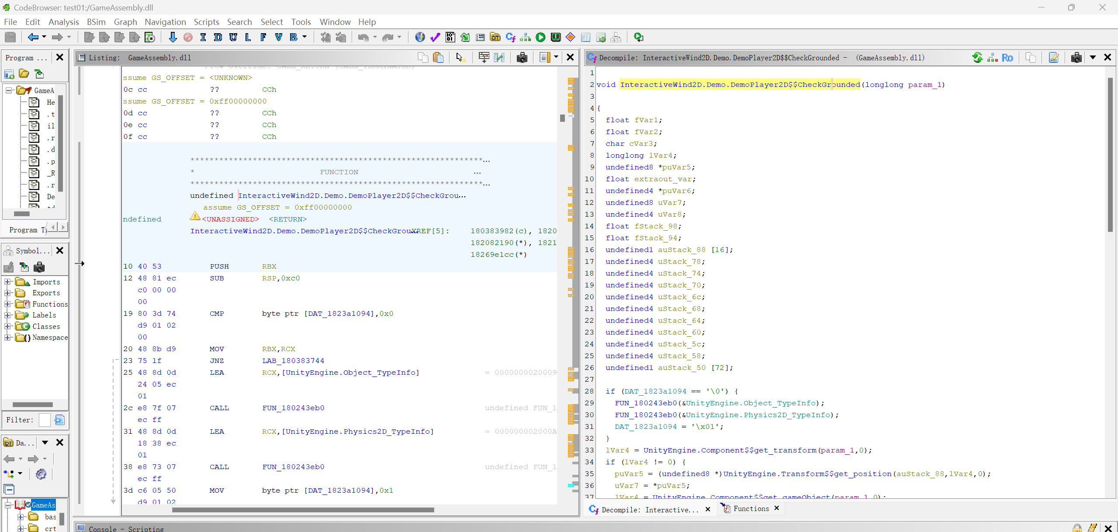Expand the Functions folder in Symbol Tree
The height and width of the screenshot is (532, 1118).
(x=7, y=304)
